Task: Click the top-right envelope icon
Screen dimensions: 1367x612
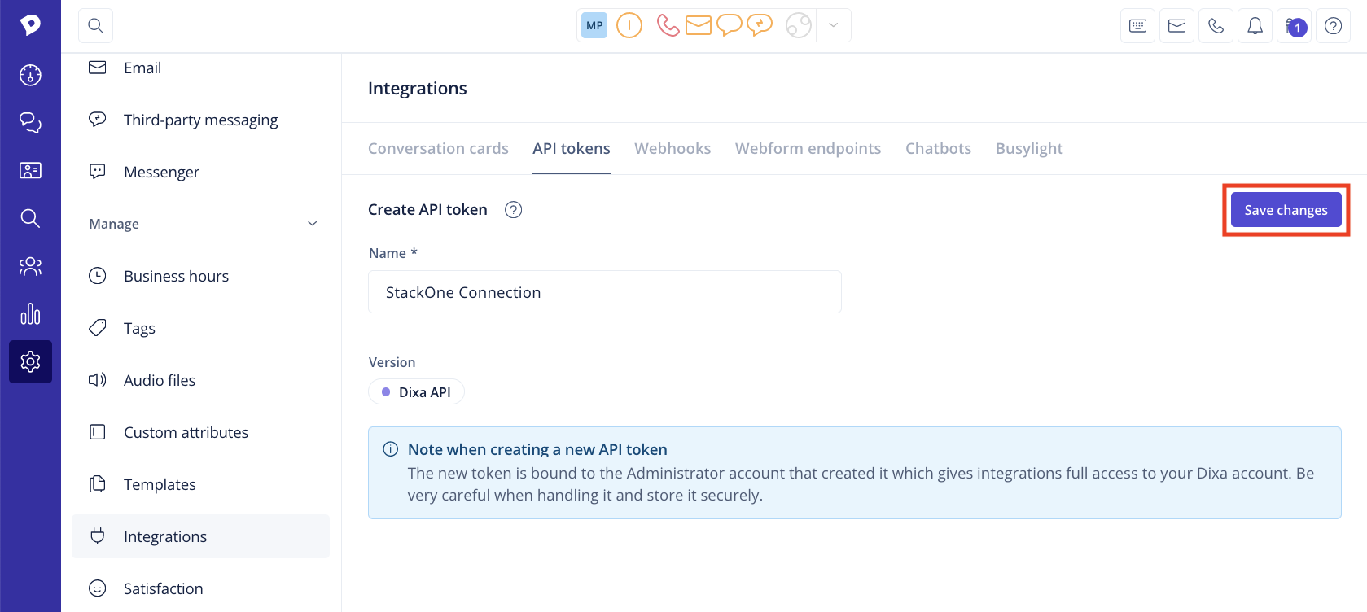Action: coord(1176,26)
